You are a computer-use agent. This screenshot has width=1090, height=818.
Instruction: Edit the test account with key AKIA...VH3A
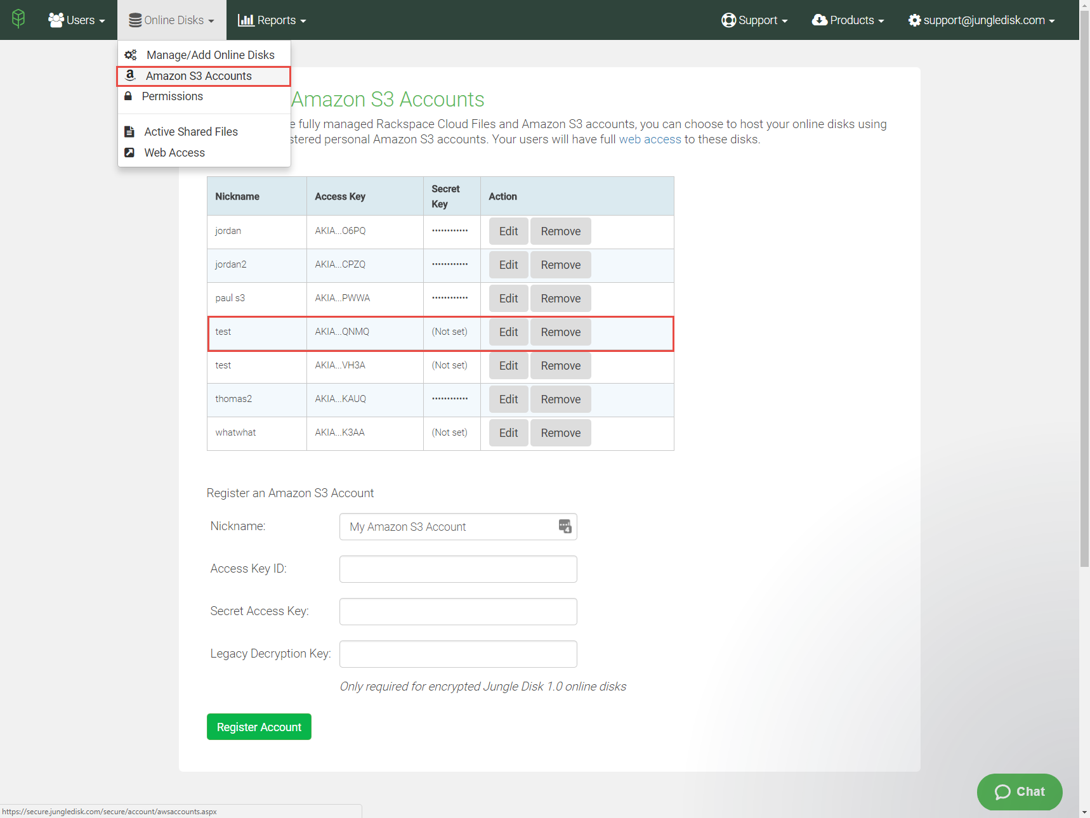[x=509, y=366]
